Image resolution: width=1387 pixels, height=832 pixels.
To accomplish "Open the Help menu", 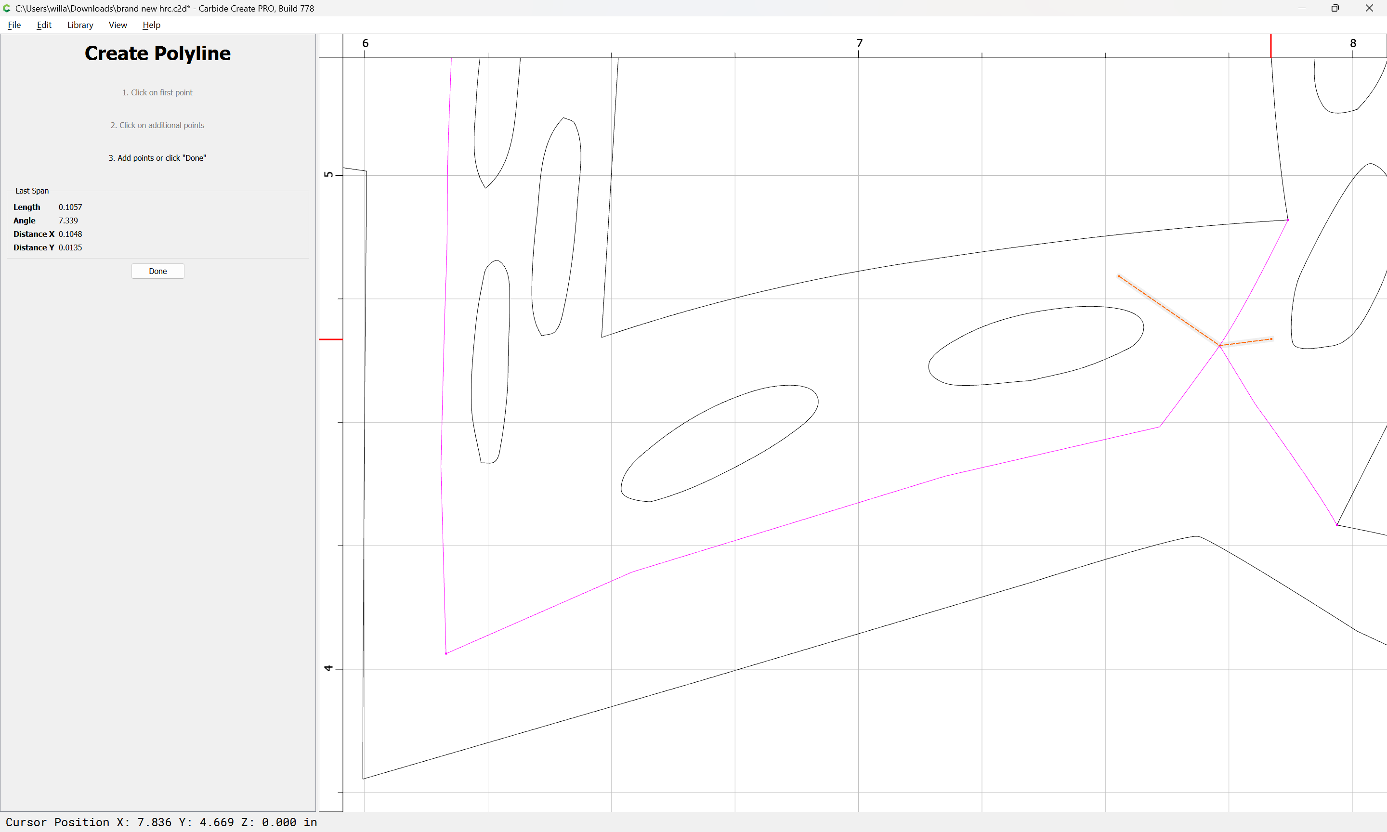I will (151, 25).
